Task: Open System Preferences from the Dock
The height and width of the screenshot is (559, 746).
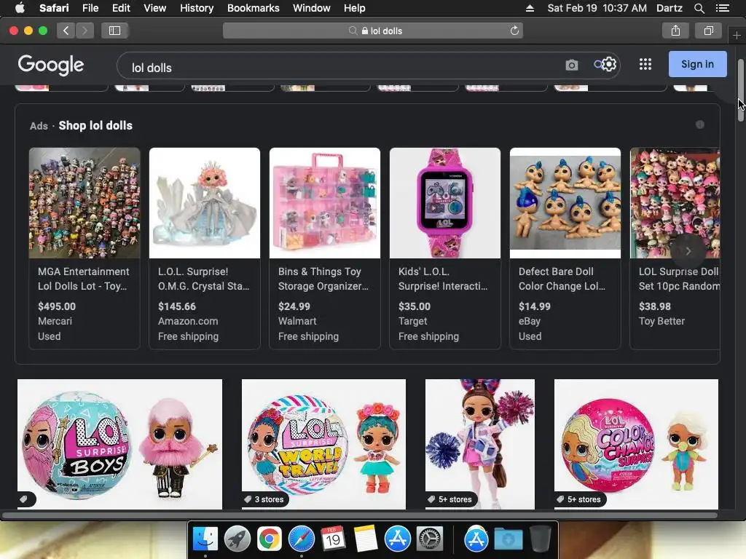Action: (430, 539)
